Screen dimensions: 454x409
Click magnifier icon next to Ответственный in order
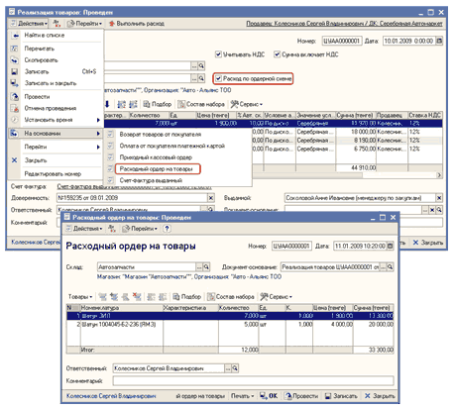(235, 368)
